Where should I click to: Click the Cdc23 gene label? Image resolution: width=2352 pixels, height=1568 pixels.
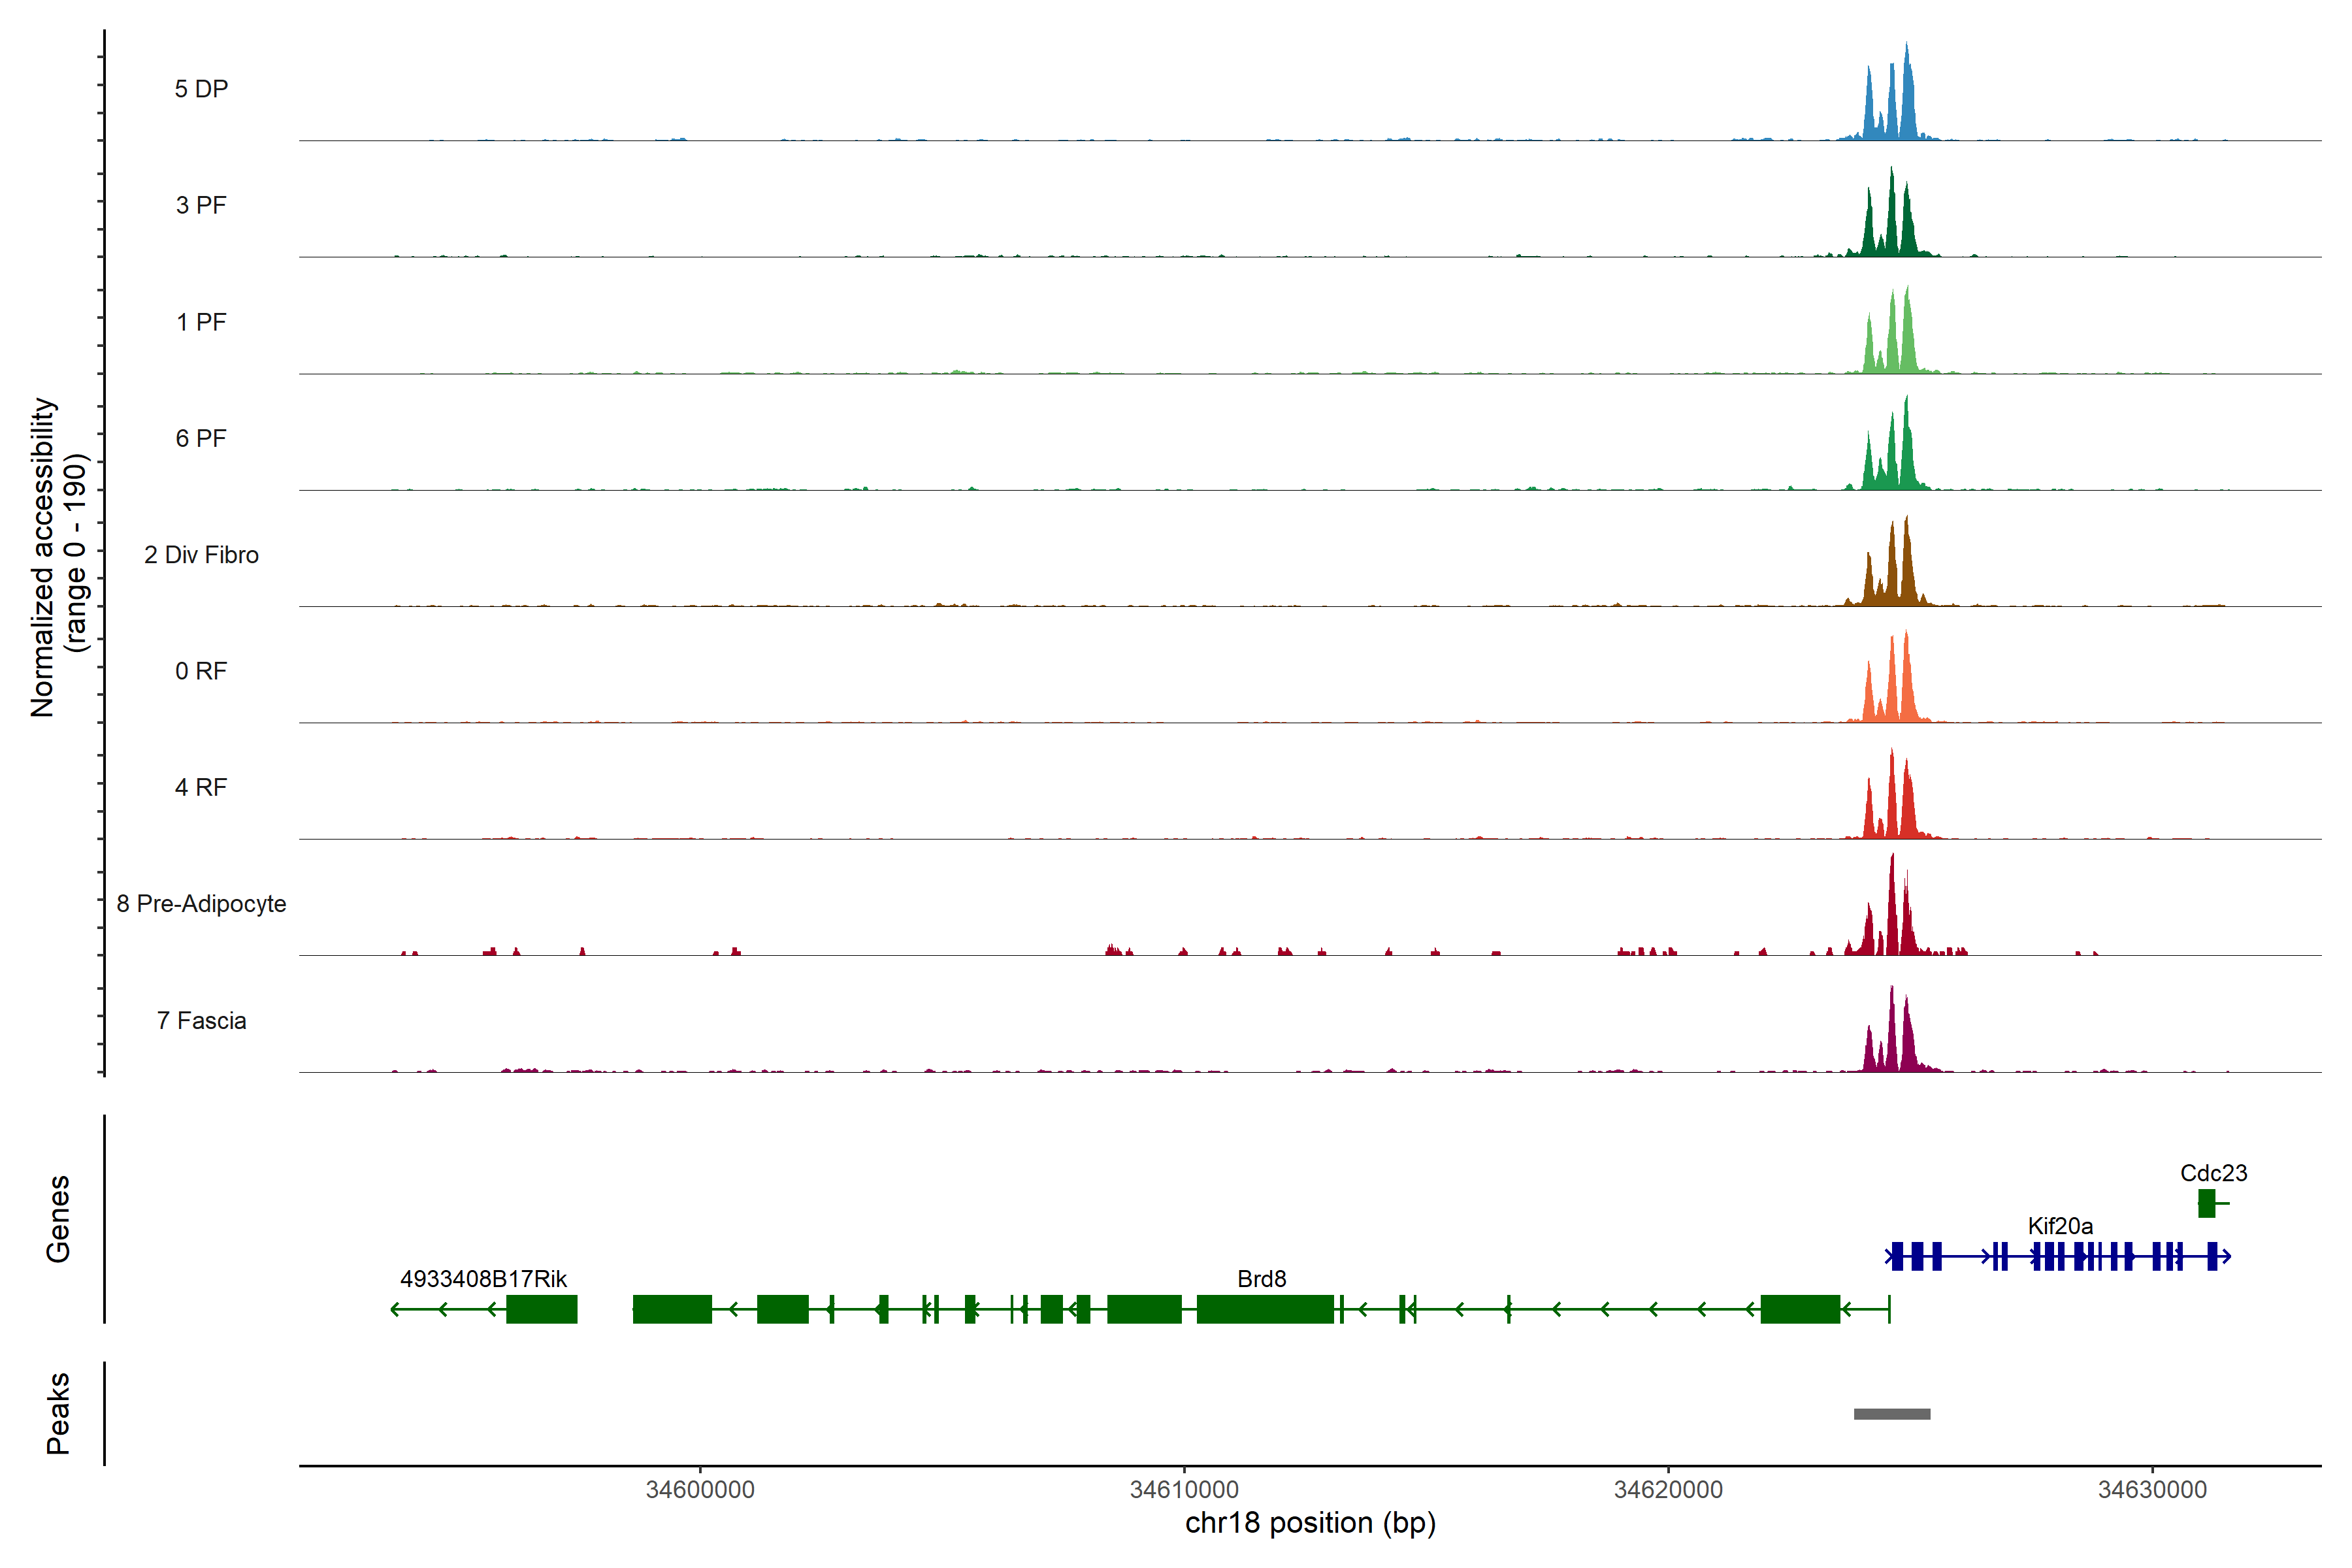pyautogui.click(x=2213, y=1173)
